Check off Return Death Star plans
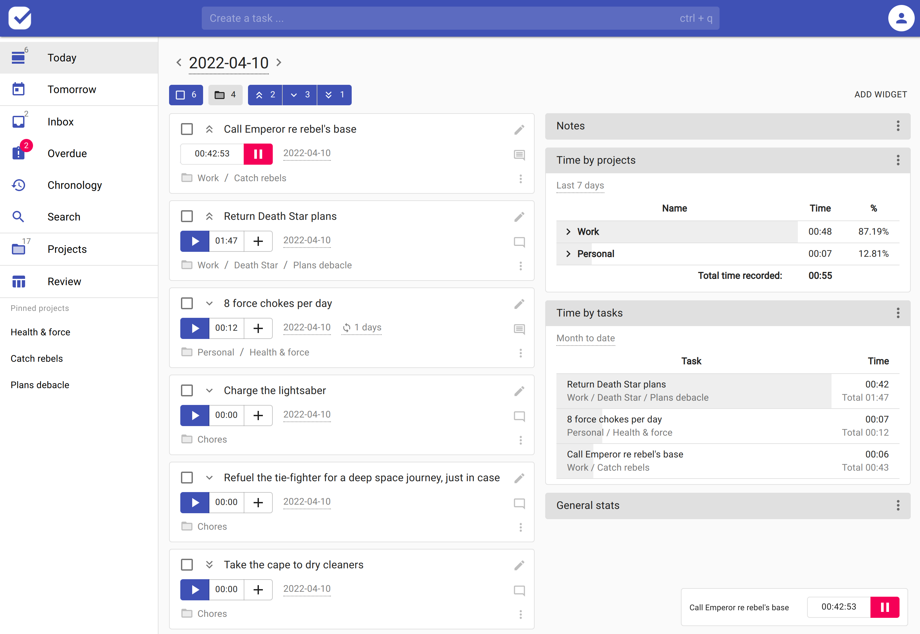 click(187, 216)
